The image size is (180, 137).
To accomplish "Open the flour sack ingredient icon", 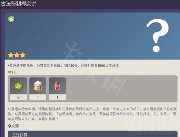I will (x=38, y=86).
